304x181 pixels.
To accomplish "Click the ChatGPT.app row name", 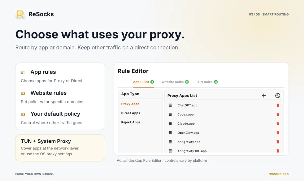I will pos(187,105).
